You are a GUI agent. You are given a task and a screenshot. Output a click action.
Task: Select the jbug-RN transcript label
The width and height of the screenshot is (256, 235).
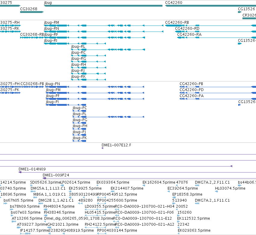[x=52, y=29]
